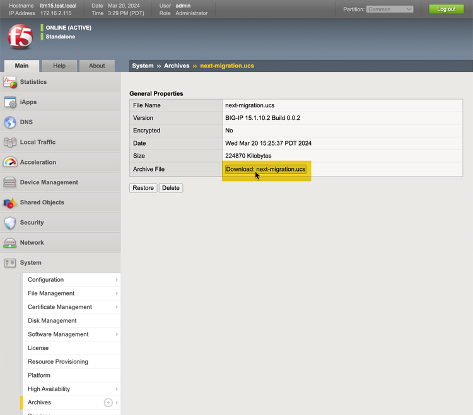Click Archives in the breadcrumb
473x415 pixels.
(177, 66)
